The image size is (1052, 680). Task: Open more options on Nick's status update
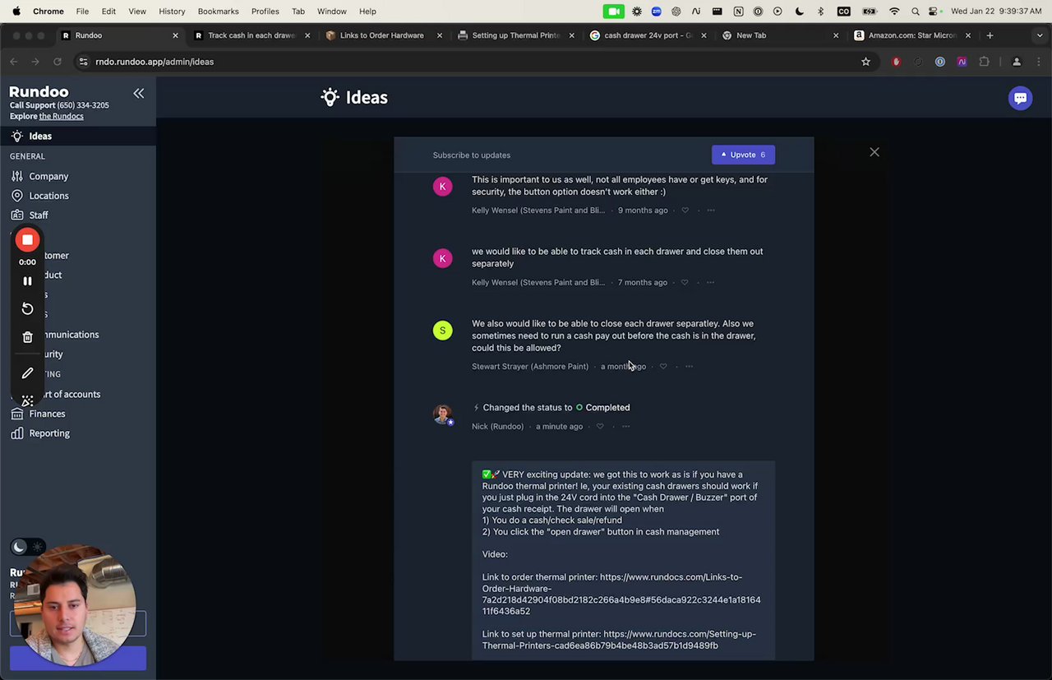click(626, 427)
